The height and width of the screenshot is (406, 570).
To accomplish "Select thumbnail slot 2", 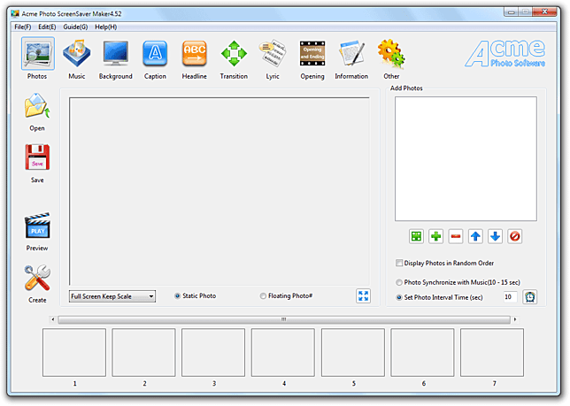I will (x=143, y=353).
